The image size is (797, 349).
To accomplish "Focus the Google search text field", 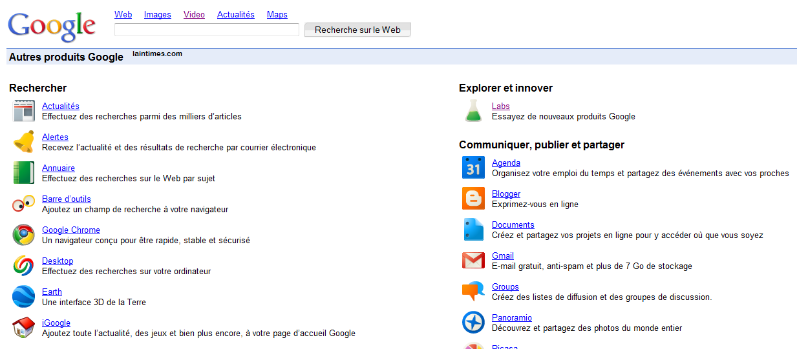I will [x=207, y=30].
